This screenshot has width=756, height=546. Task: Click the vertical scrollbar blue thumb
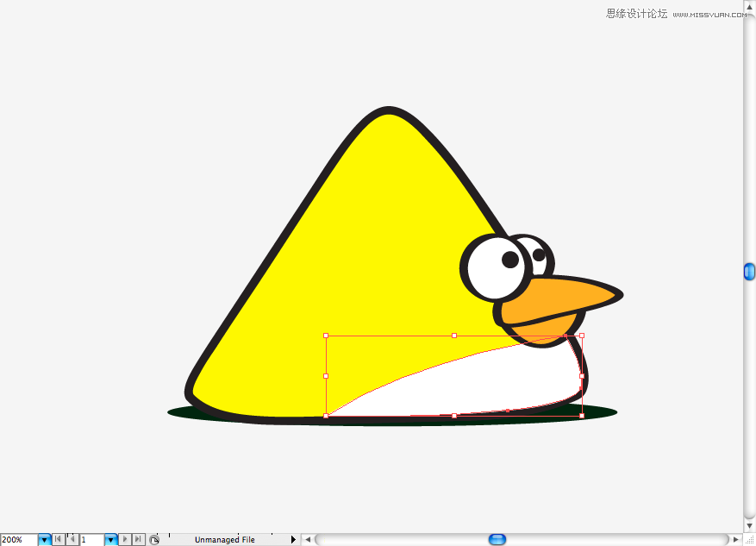749,272
